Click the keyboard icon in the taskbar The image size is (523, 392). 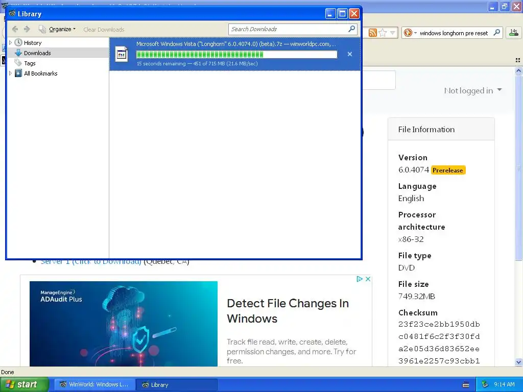tap(466, 385)
